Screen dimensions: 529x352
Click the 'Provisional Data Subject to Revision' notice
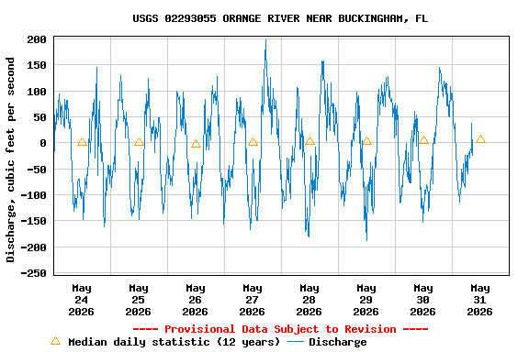[x=280, y=329]
